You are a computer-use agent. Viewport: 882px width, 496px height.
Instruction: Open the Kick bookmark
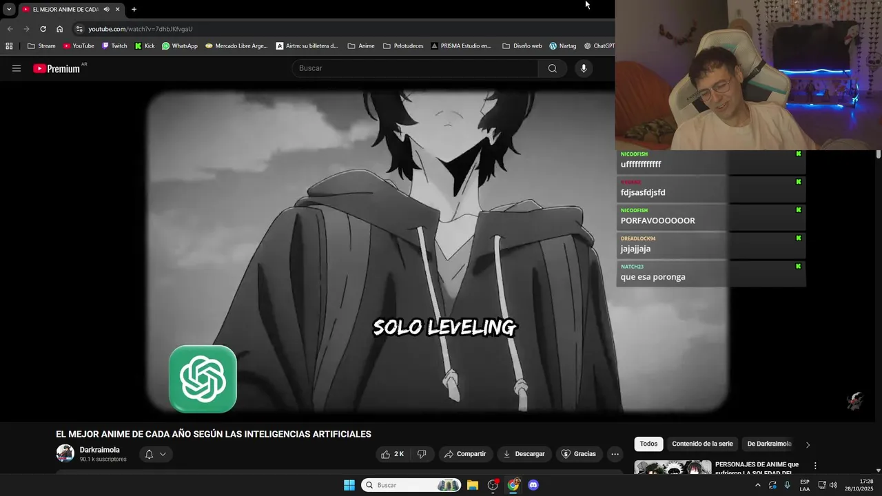pos(145,46)
